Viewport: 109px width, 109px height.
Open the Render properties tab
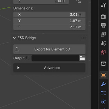[x=103, y=17]
